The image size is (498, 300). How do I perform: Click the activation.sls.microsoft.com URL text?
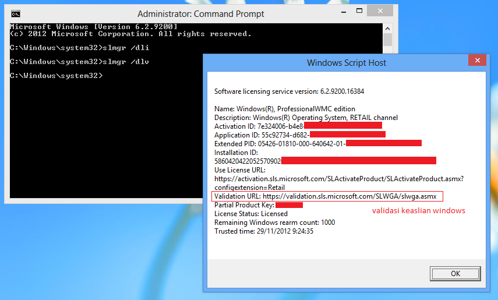[x=339, y=179]
